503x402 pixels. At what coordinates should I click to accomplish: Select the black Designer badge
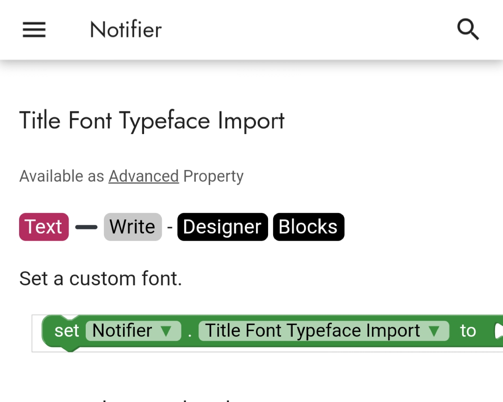[222, 227]
